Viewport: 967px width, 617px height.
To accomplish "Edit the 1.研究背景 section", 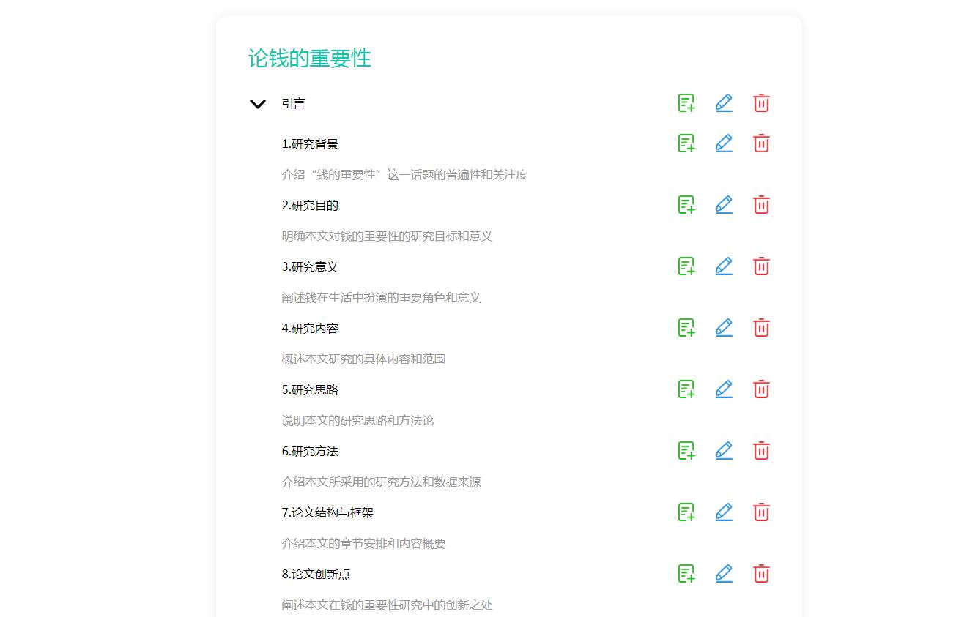I will (724, 143).
